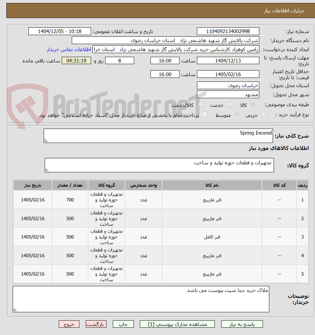
Task: Click the واحد شمارش column header
Action: pos(143,185)
